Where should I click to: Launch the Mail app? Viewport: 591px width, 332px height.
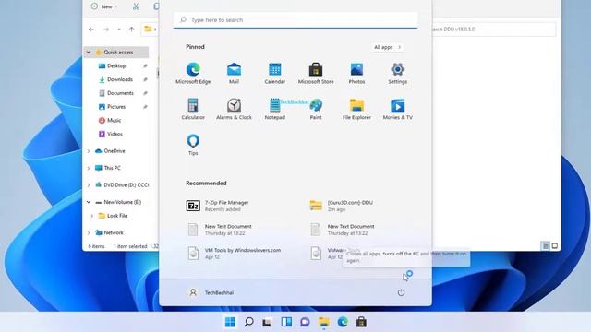(x=234, y=74)
